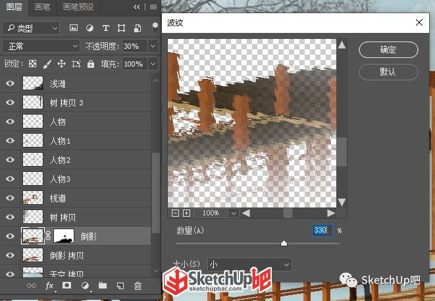Collapse panel double-arrow icon

(136, 7)
